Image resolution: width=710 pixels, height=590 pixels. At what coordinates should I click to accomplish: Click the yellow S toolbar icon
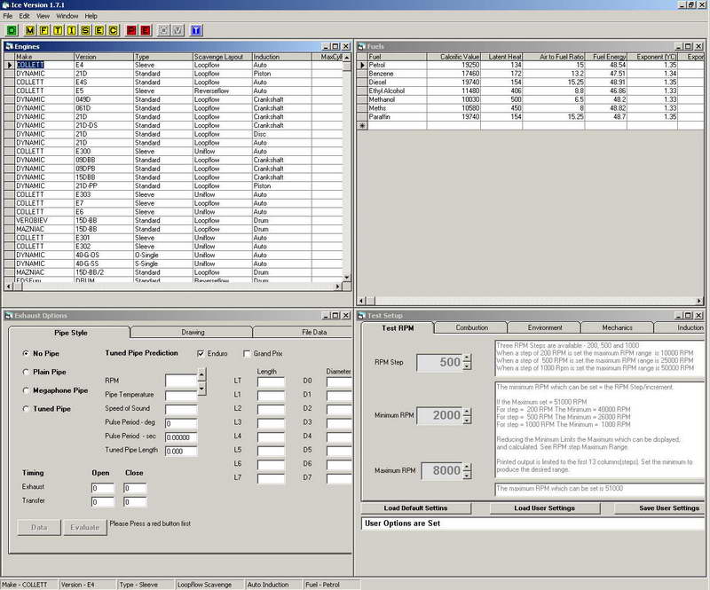(x=86, y=29)
